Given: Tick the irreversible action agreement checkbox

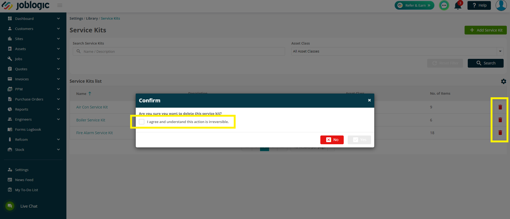Looking at the screenshot, I should [x=142, y=122].
